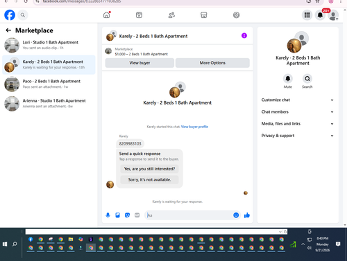Open the Windows action center notification icon
Image resolution: width=347 pixels, height=261 pixels.
tap(338, 244)
